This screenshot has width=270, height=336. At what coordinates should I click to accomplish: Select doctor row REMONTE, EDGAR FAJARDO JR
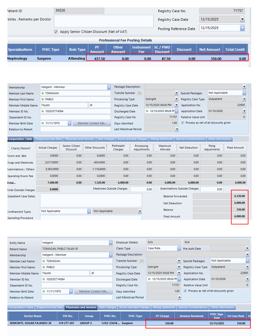point(129,323)
